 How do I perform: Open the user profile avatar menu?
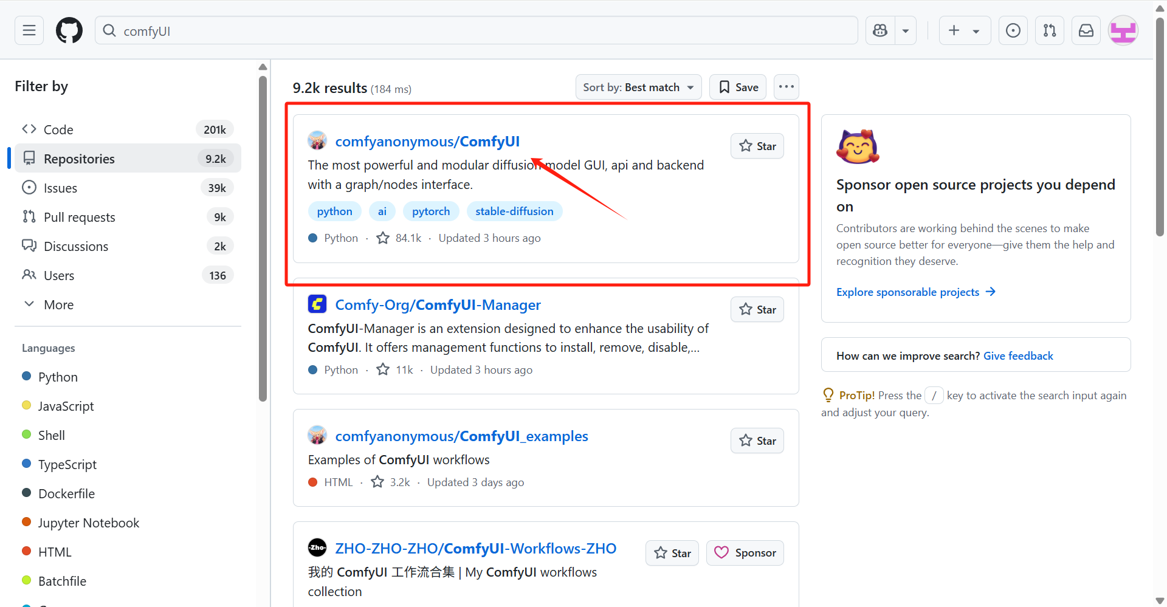coord(1123,30)
